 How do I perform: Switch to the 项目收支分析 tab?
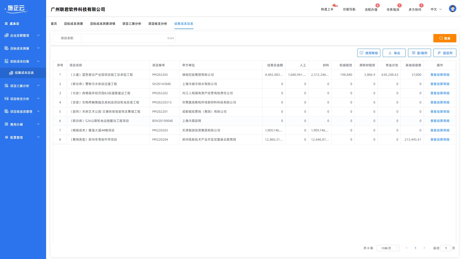[158, 24]
